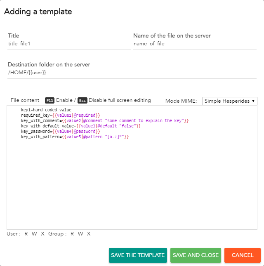This screenshot has width=264, height=266.
Task: Click the required_key line in editor
Action: click(x=60, y=115)
